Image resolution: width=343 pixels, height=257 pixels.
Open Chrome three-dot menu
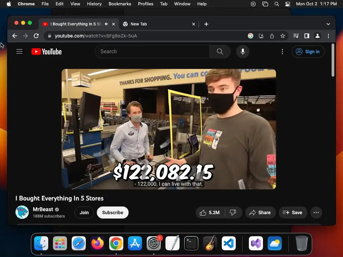[328, 36]
